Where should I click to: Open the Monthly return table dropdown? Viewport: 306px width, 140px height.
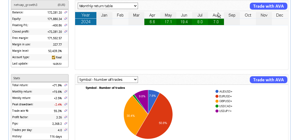pos(108,6)
